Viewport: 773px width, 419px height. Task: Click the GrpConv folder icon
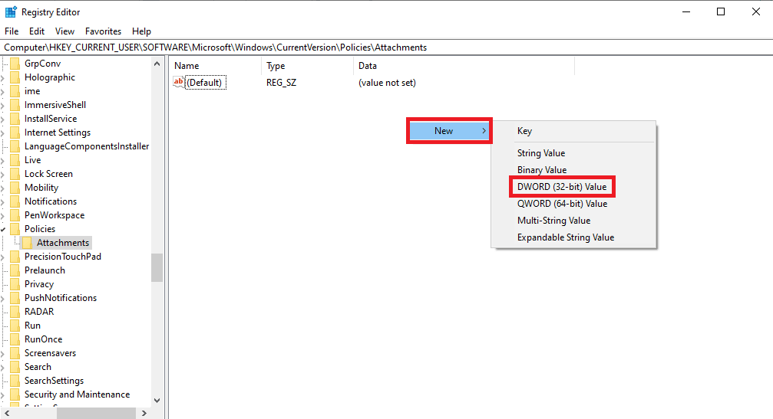coord(15,64)
